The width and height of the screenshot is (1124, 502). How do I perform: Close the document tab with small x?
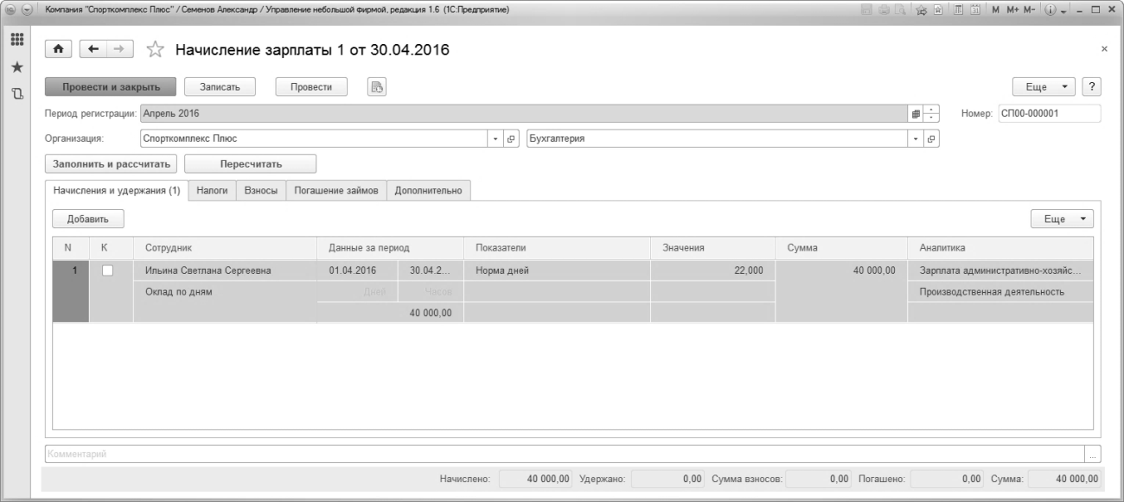click(x=1104, y=49)
